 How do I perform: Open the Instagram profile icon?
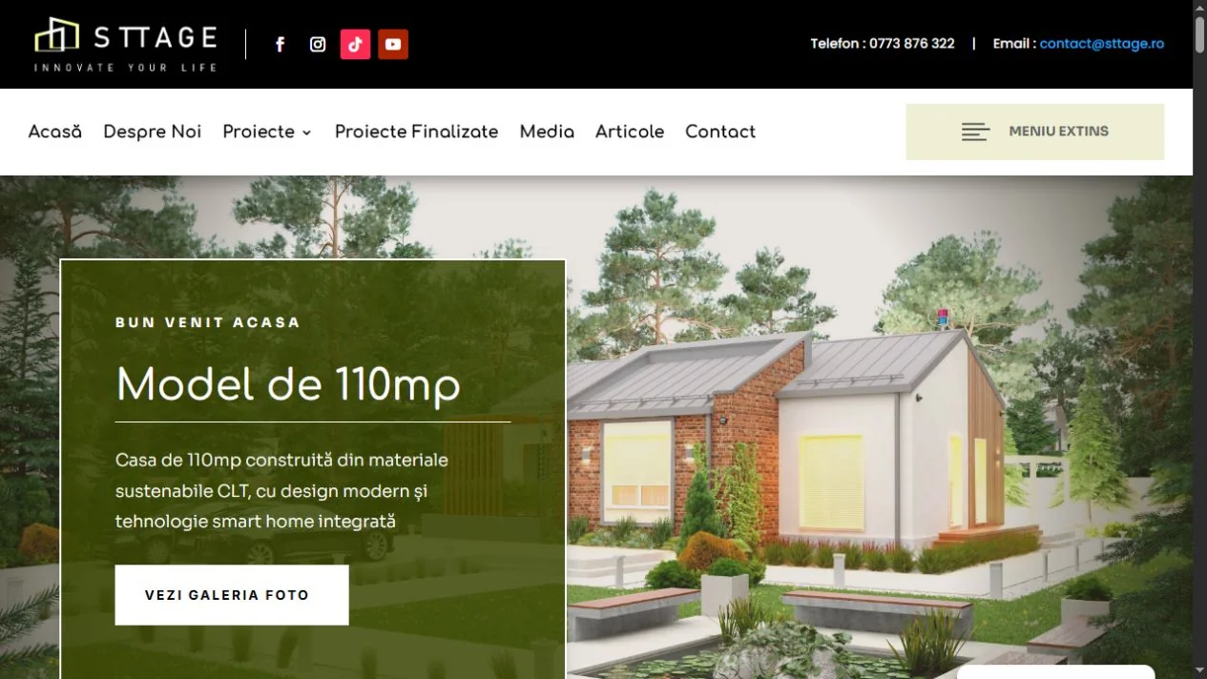318,44
